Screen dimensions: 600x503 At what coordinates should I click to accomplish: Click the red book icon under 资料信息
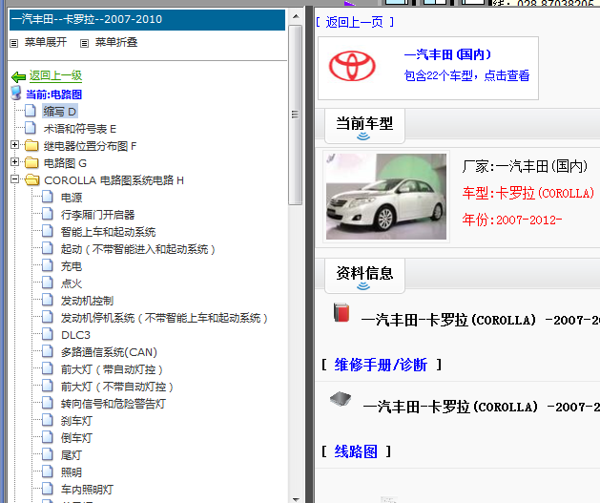pyautogui.click(x=341, y=312)
